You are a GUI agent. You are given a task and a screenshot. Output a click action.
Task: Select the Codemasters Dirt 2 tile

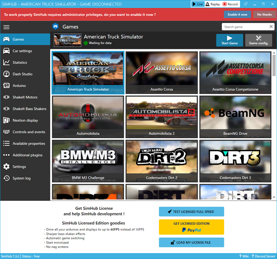tap(161, 161)
